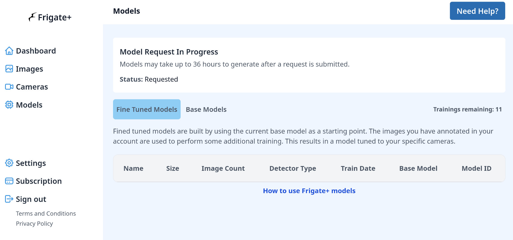
Task: Open the Terms and Conditions link
Action: (46, 213)
